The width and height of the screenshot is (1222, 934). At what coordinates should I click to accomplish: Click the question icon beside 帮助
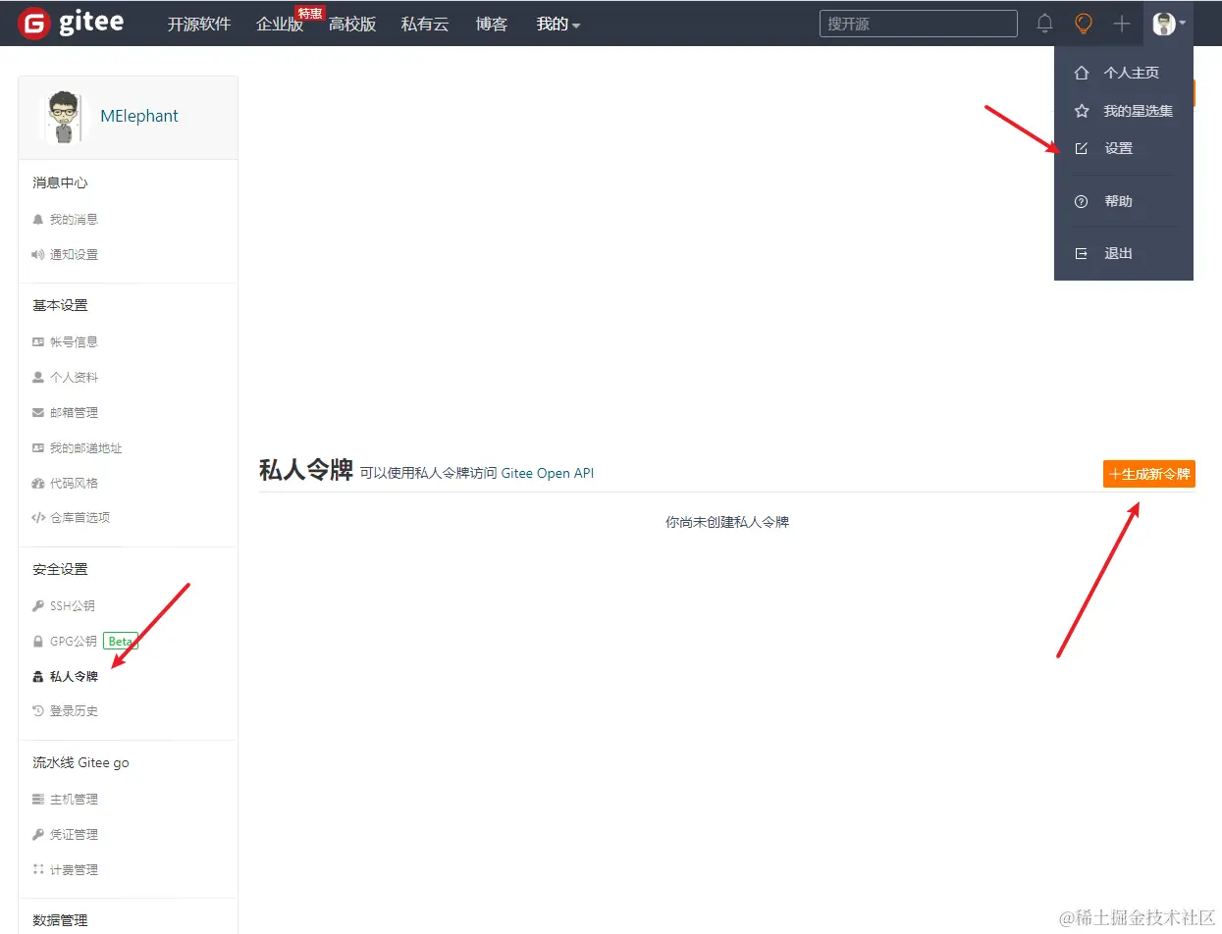tap(1082, 201)
